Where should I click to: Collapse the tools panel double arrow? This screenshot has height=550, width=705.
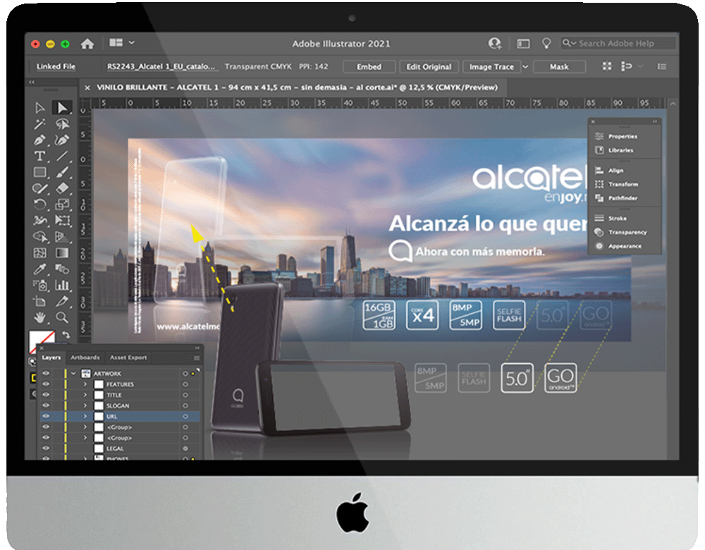point(32,82)
